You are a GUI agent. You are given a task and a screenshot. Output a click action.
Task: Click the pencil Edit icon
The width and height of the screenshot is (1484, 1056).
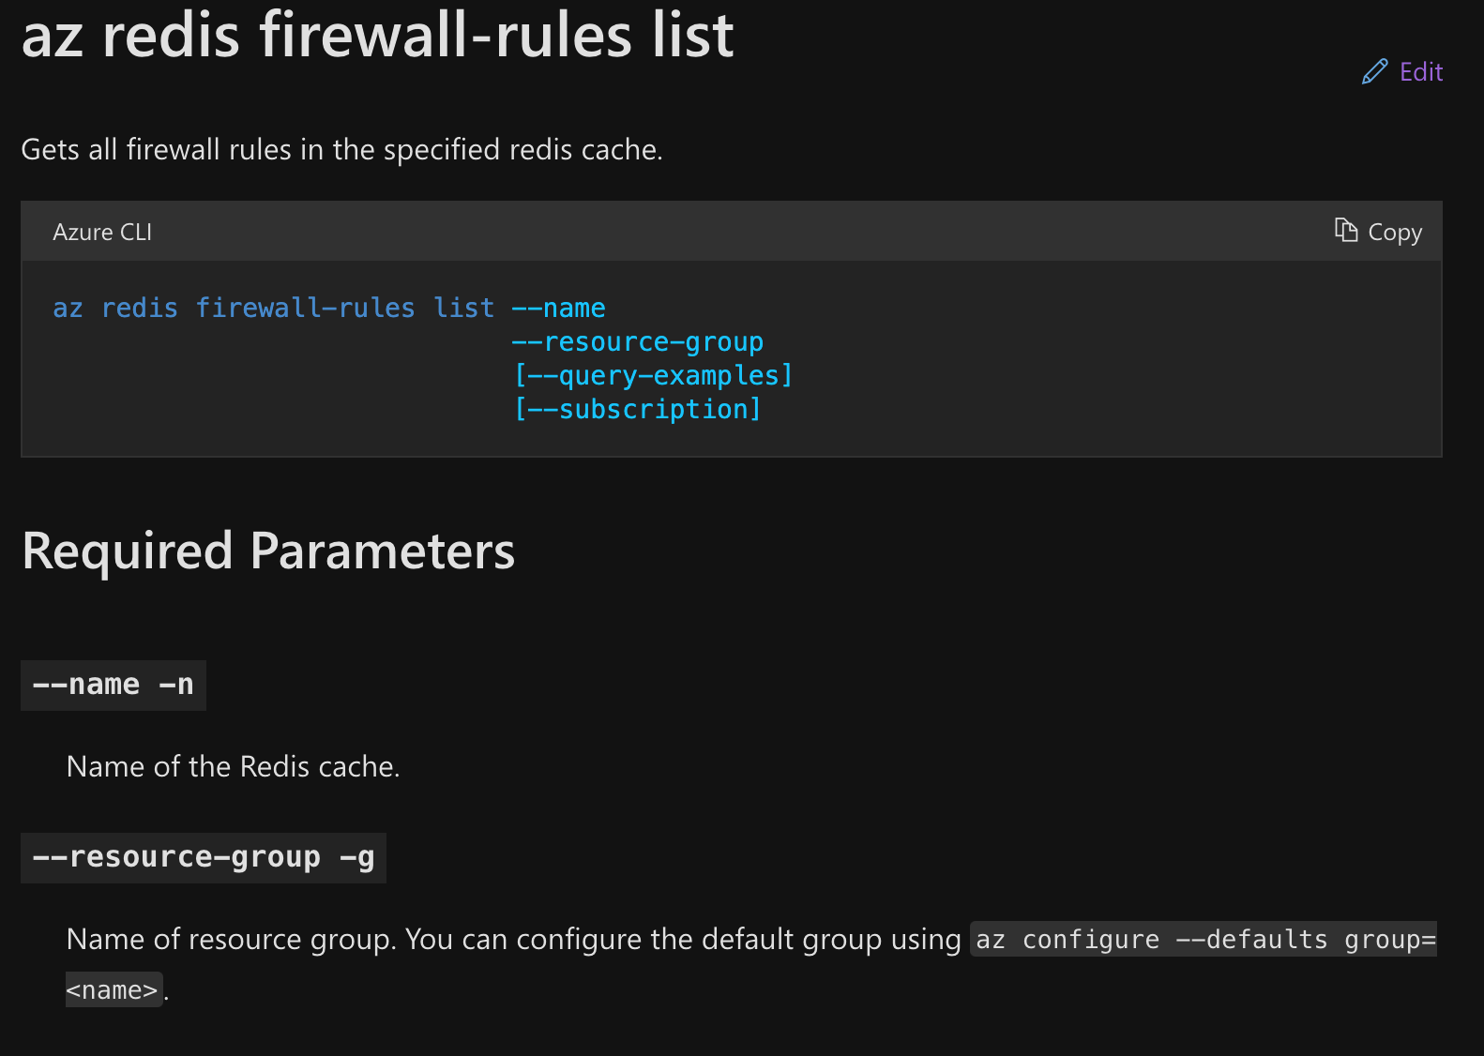[x=1374, y=72]
